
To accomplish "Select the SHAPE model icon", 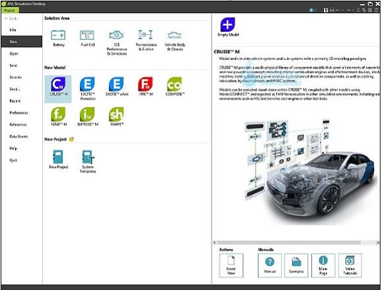I will click(116, 117).
